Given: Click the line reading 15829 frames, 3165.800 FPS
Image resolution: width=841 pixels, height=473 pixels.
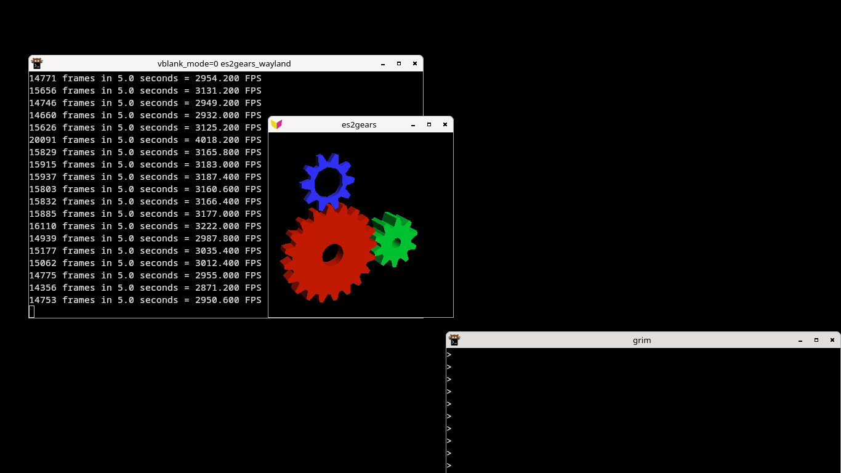Looking at the screenshot, I should [145, 152].
